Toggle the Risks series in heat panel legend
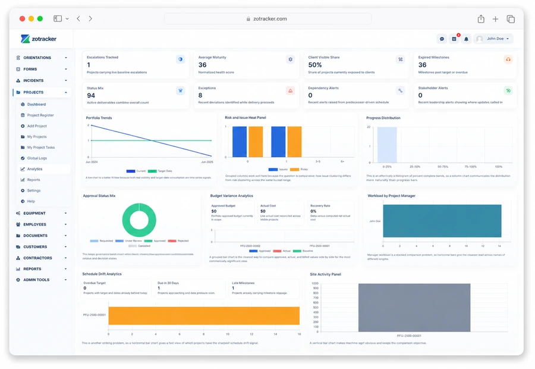The image size is (535, 369). click(x=299, y=169)
